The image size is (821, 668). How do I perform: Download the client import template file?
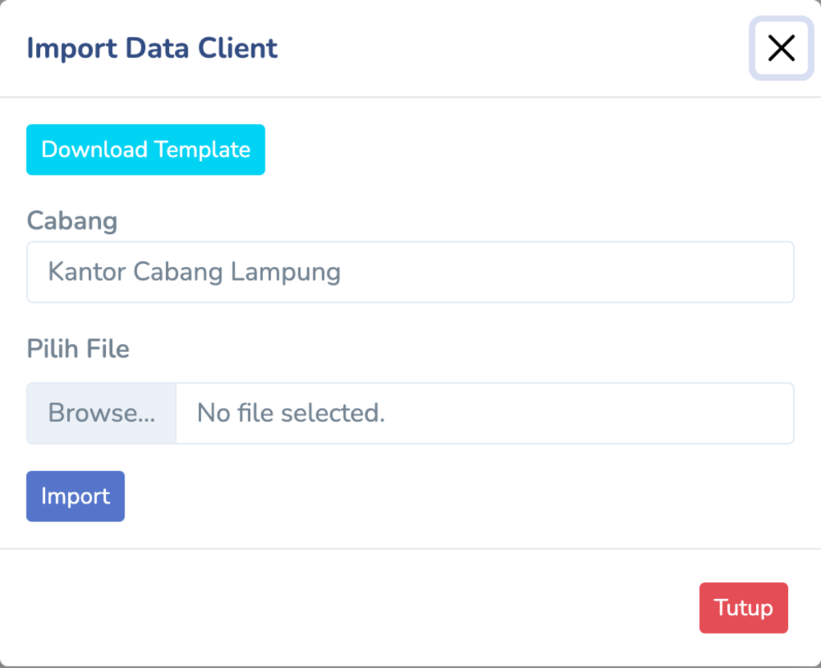pyautogui.click(x=145, y=150)
